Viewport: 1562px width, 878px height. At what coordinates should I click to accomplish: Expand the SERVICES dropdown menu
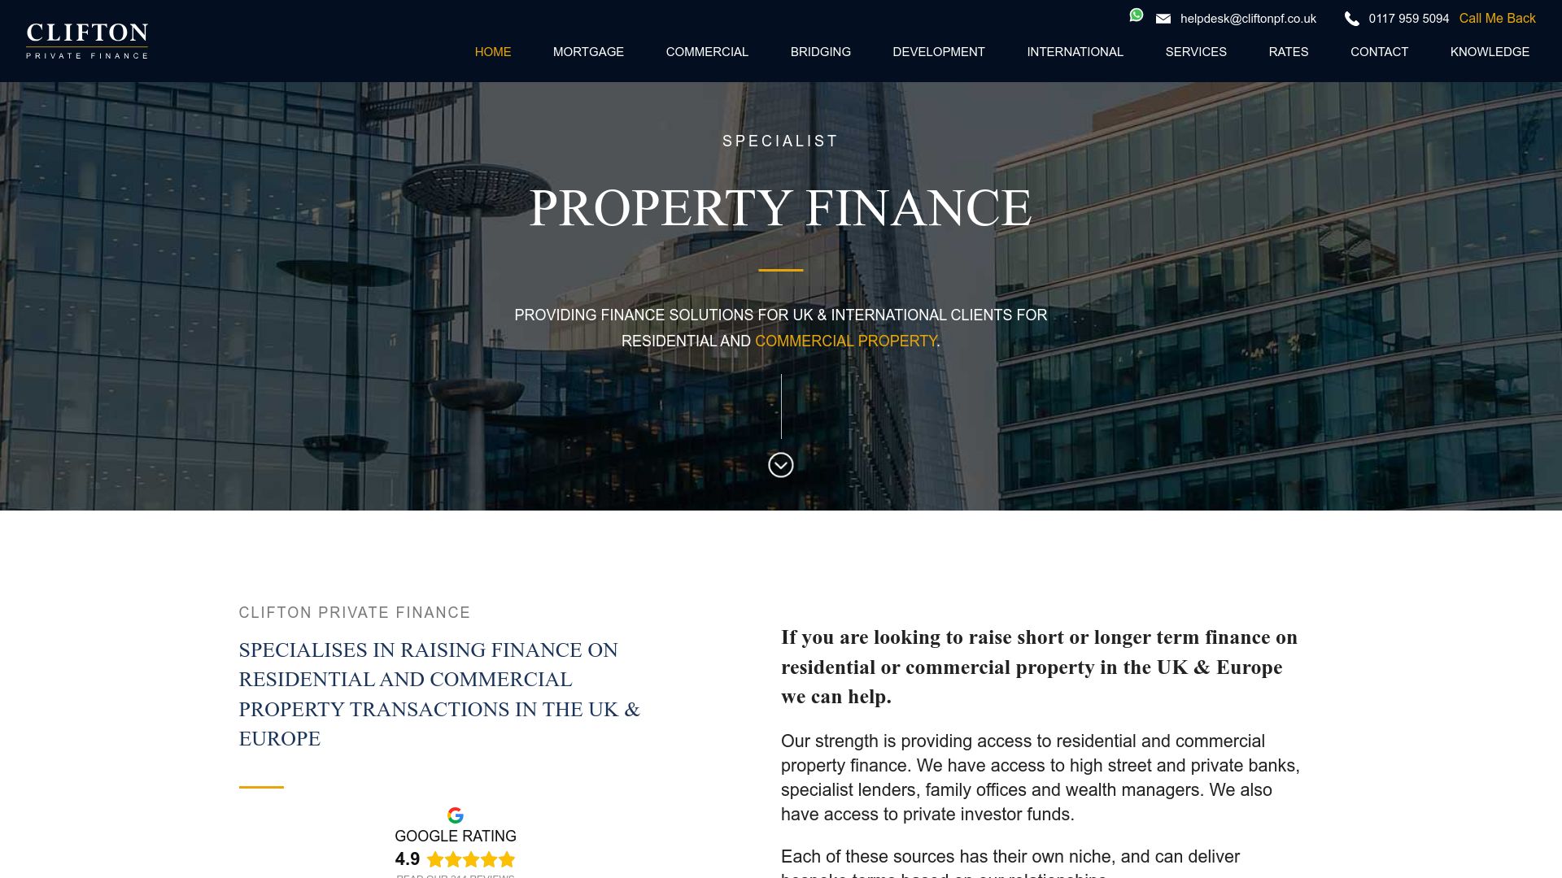point(1196,51)
